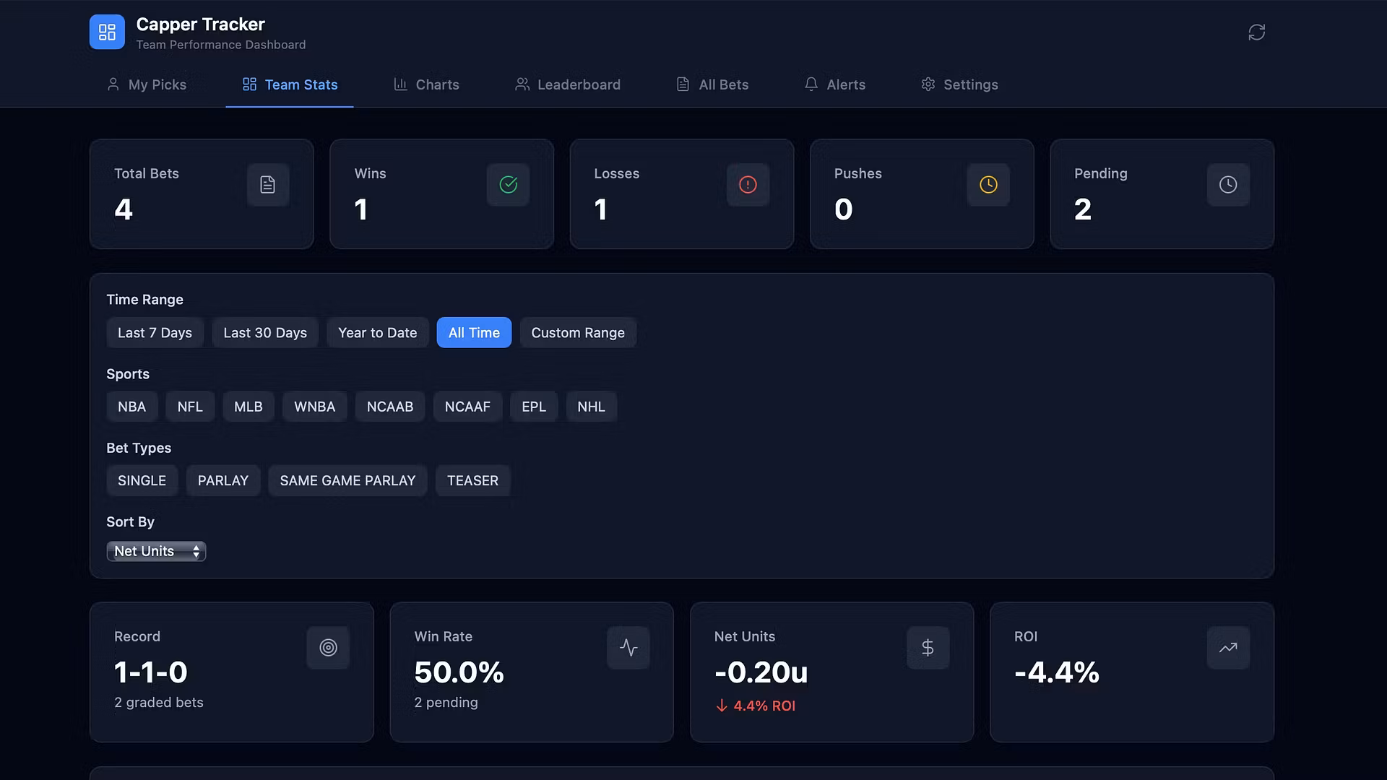The image size is (1387, 780).
Task: Switch to the Charts tab
Action: (426, 84)
